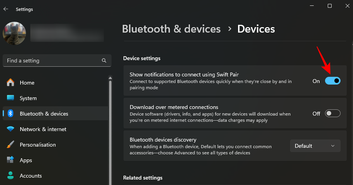Enable Download over metered connections toggle
353x185 pixels.
click(x=332, y=113)
